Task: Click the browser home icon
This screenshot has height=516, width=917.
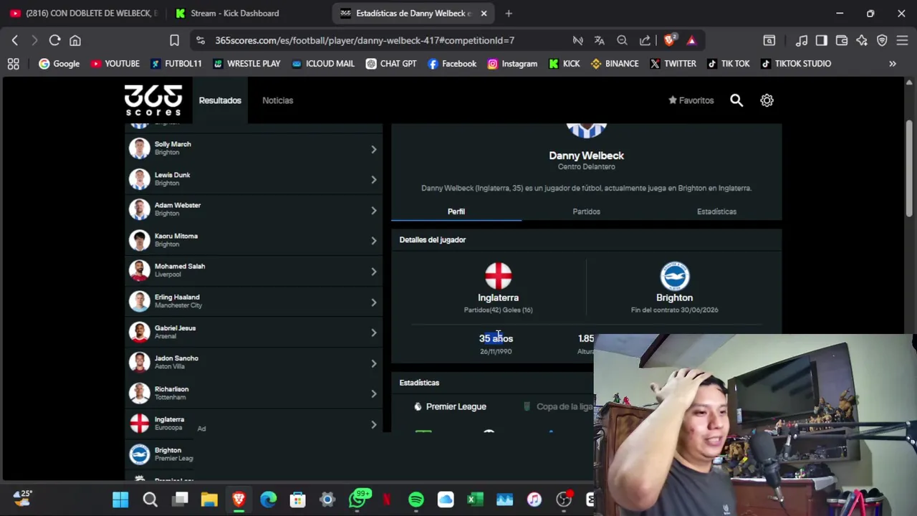Action: point(75,40)
